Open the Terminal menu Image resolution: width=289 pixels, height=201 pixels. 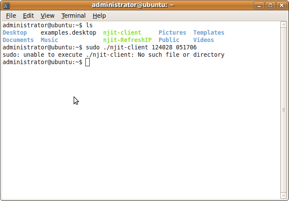click(73, 16)
